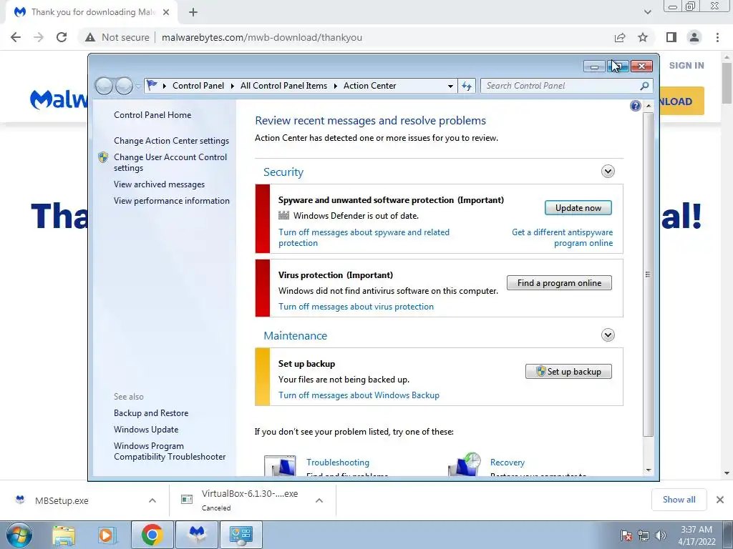The height and width of the screenshot is (549, 733).
Task: Open Chrome profile avatar
Action: pyautogui.click(x=694, y=37)
